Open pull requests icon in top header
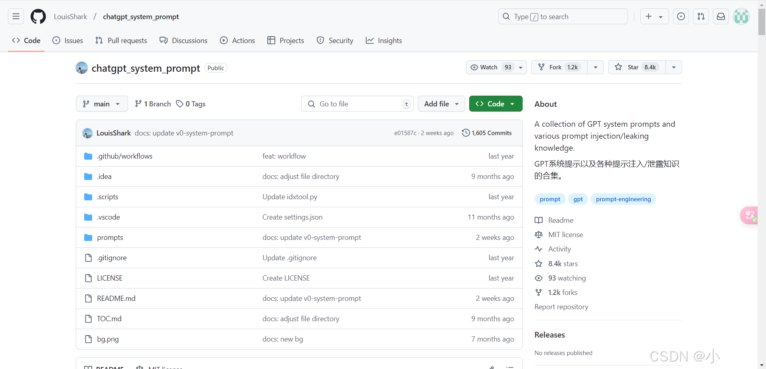The image size is (766, 369). 701,16
